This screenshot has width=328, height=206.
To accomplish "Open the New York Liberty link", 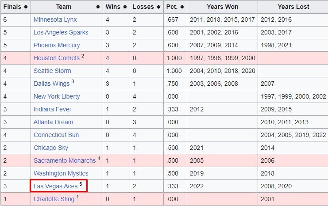I will (x=57, y=97).
